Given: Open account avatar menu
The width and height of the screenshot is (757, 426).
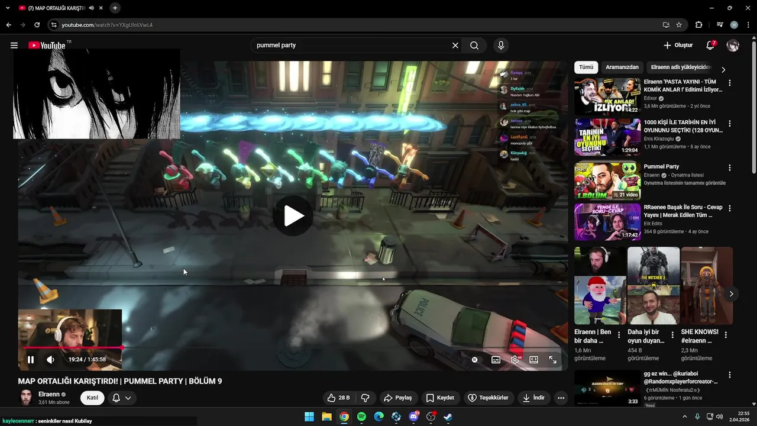Looking at the screenshot, I should tap(733, 45).
